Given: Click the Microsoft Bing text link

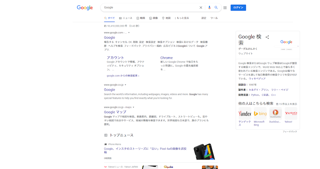Looking at the screenshot, I should (x=259, y=123).
